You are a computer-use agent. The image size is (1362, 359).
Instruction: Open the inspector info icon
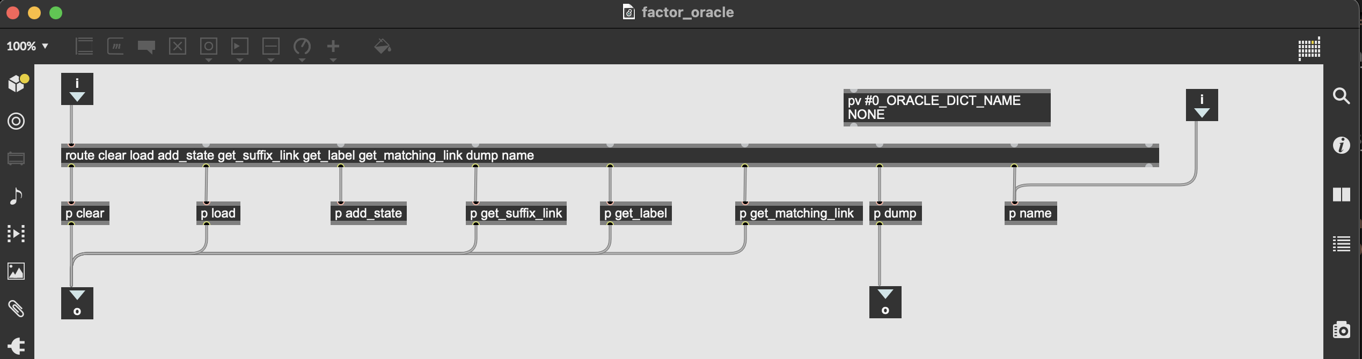coord(1341,145)
